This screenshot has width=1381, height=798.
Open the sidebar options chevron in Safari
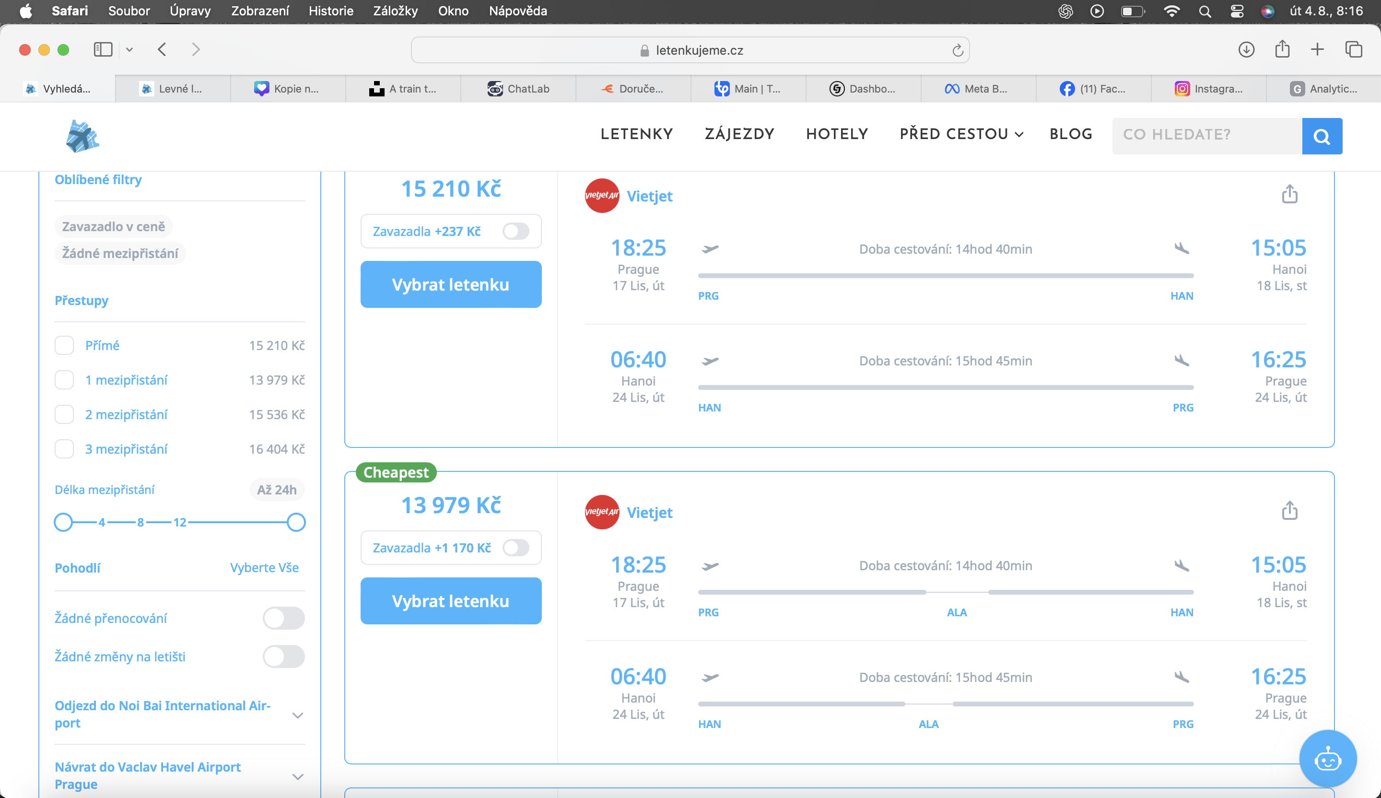129,50
